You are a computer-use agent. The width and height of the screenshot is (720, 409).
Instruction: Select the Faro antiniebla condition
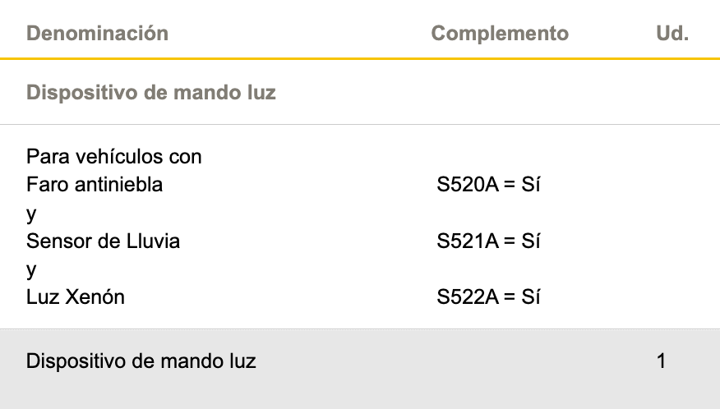click(95, 185)
